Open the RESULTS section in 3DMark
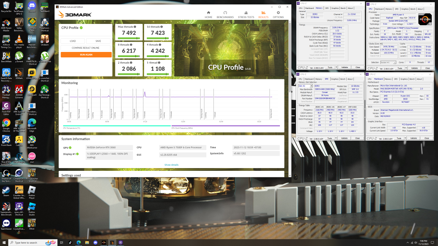This screenshot has width=438, height=246. coord(263,15)
